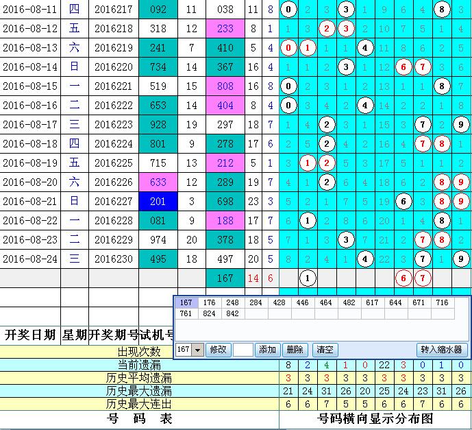Image resolution: width=472 pixels, height=430 pixels.
Task: Select number 167 in the list
Action: coord(186,302)
